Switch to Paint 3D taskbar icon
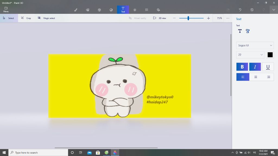This screenshot has width=278, height=156. click(115, 152)
